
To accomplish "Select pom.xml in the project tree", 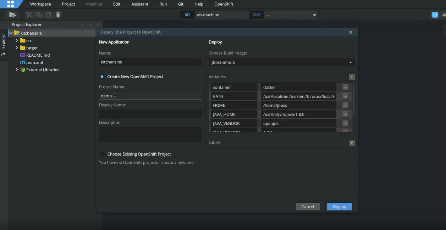I will point(34,62).
